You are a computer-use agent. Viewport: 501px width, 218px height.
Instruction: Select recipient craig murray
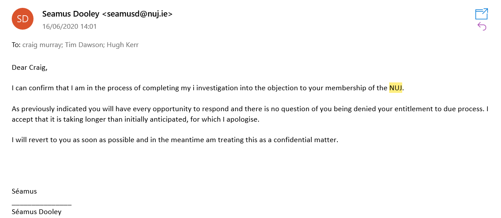[42, 45]
